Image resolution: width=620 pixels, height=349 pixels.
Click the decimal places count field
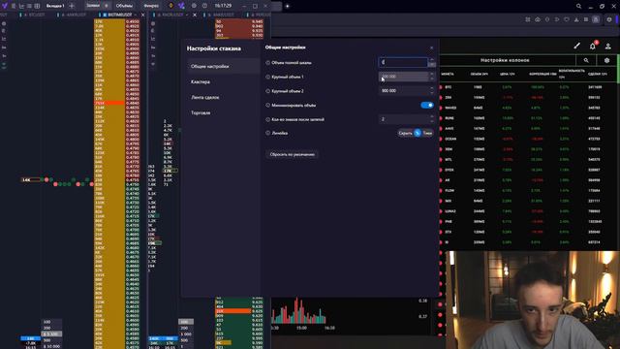pyautogui.click(x=403, y=119)
